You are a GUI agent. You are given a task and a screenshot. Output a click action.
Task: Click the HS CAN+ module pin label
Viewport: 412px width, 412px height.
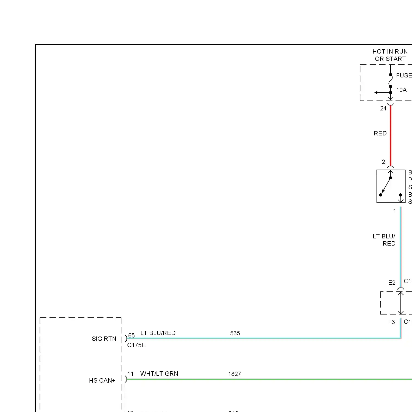[102, 381]
